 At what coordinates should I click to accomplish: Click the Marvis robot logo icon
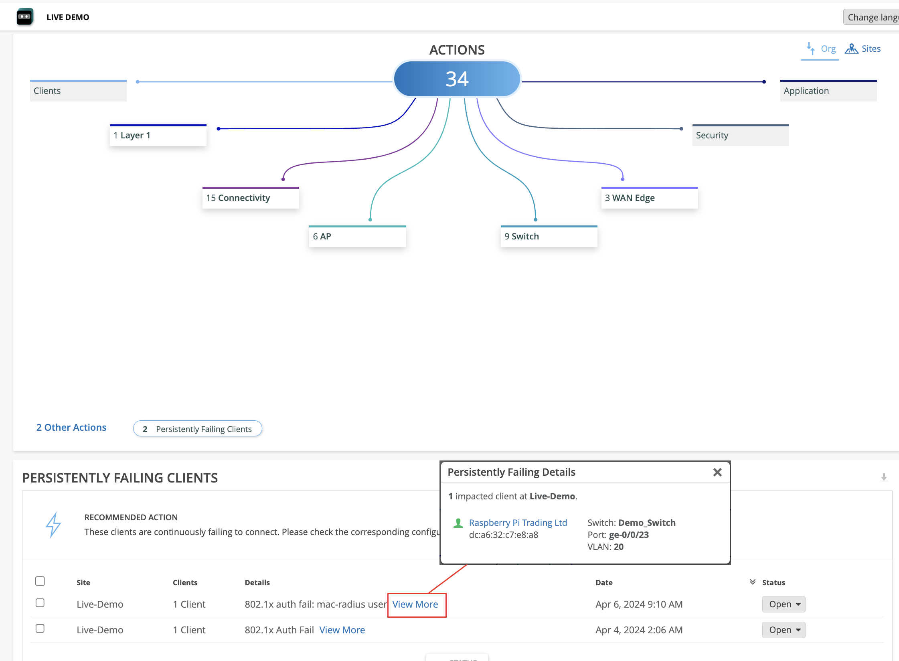[24, 17]
